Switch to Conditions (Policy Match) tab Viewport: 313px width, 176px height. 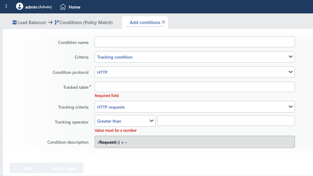86,23
